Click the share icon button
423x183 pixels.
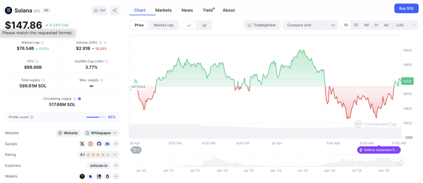pos(115,10)
